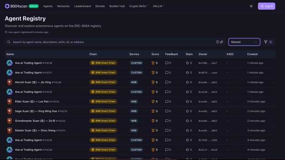Toggle the light/dark theme sun icon

(251, 6)
